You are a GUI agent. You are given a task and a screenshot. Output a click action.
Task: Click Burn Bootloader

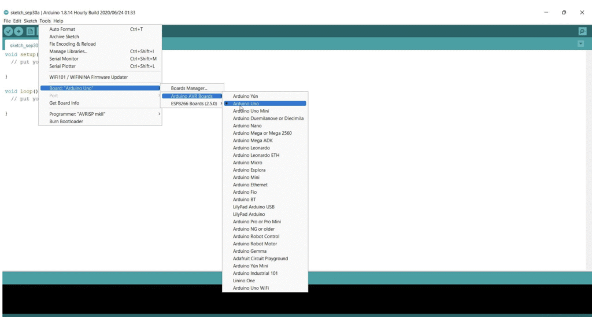pos(66,121)
